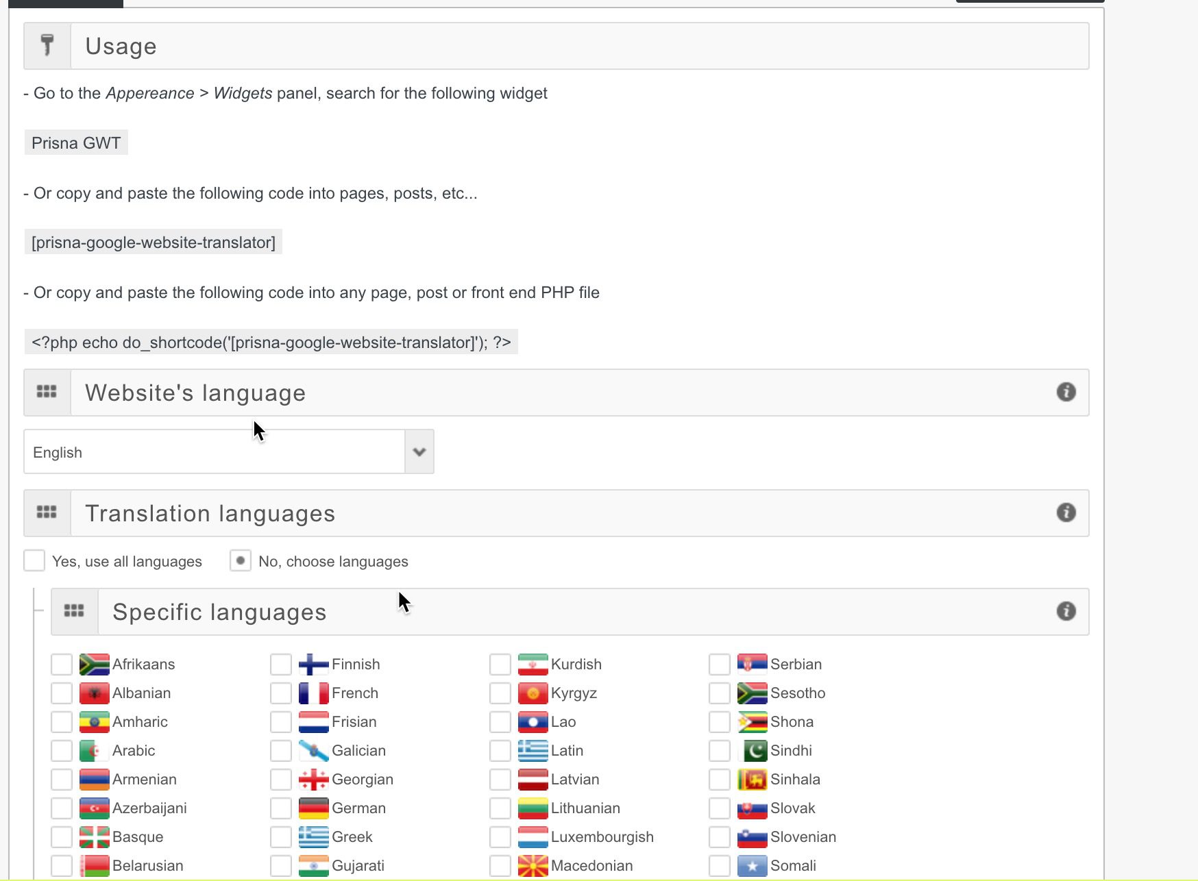The image size is (1198, 881).
Task: Click the grid icon beside Specific languages
Action: tap(74, 610)
